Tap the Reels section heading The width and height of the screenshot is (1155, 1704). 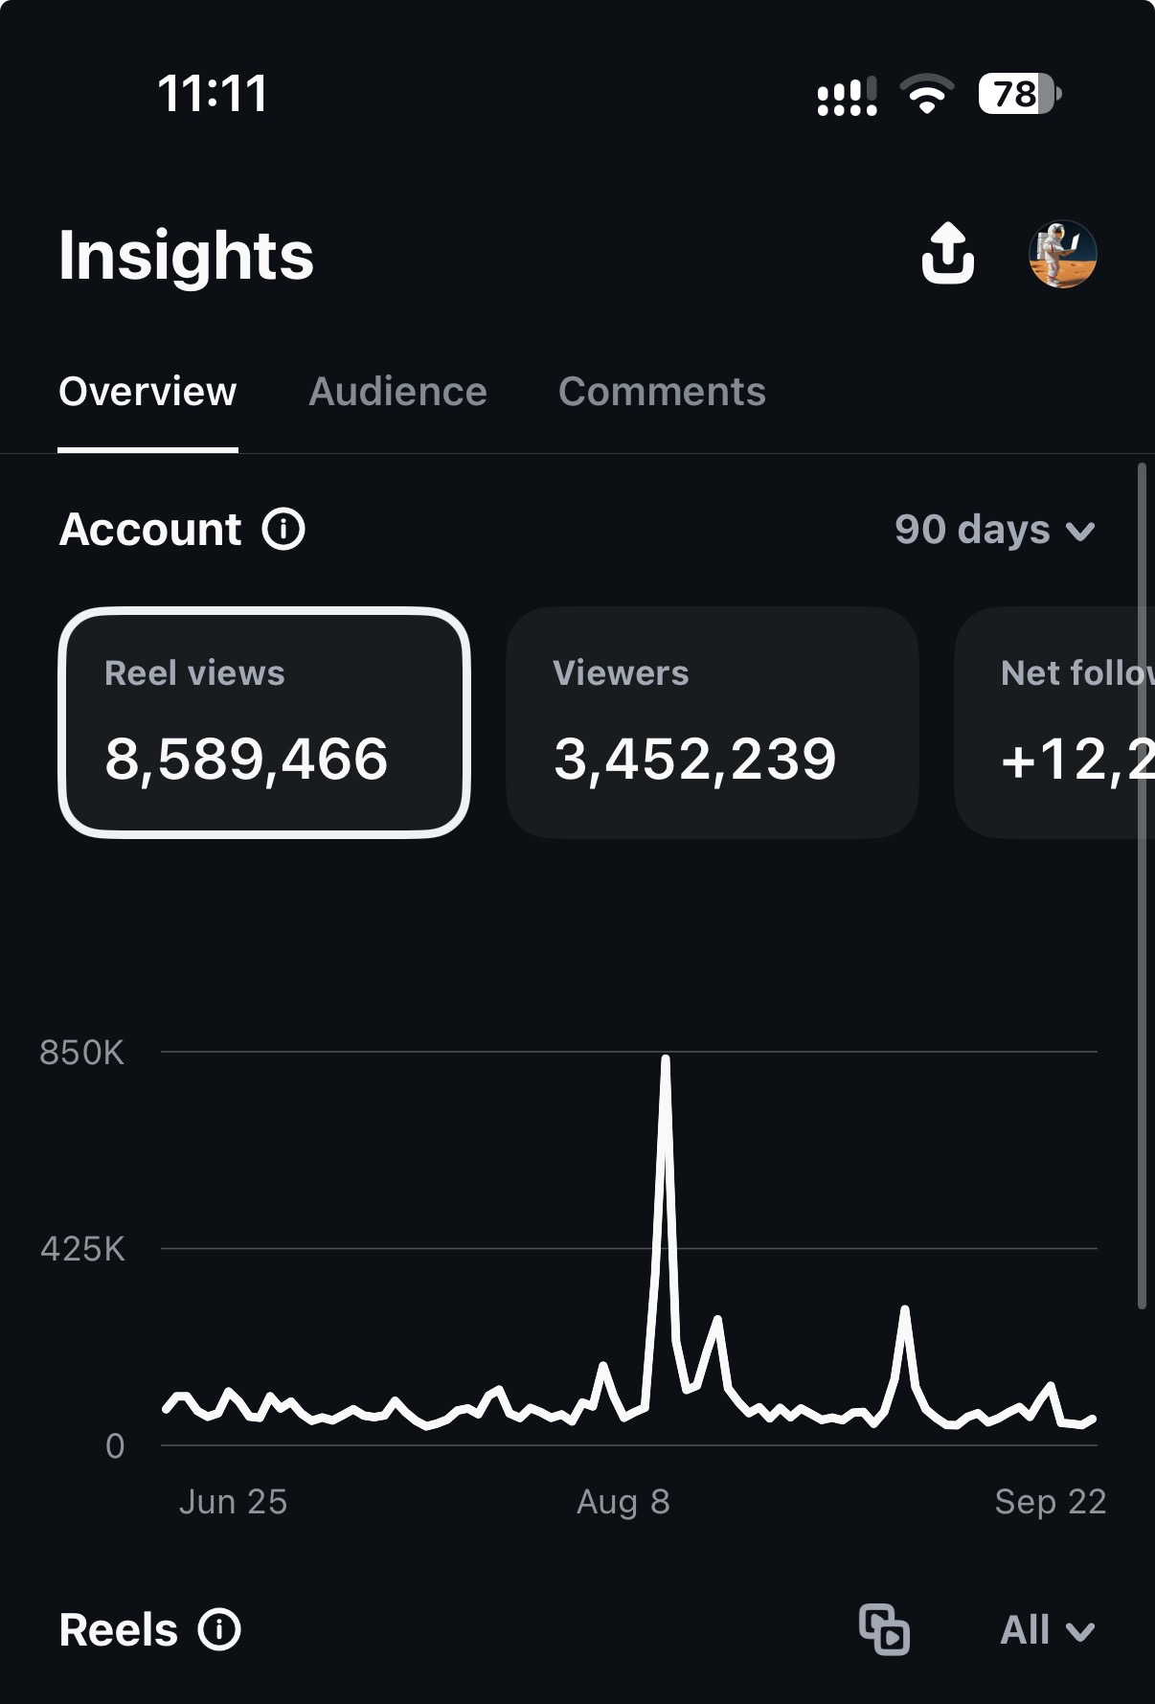point(119,1630)
